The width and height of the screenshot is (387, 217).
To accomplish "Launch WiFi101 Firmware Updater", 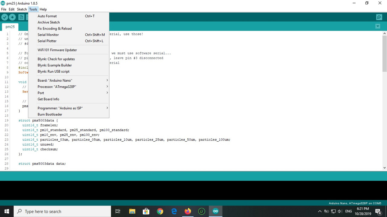I will (69, 50).
